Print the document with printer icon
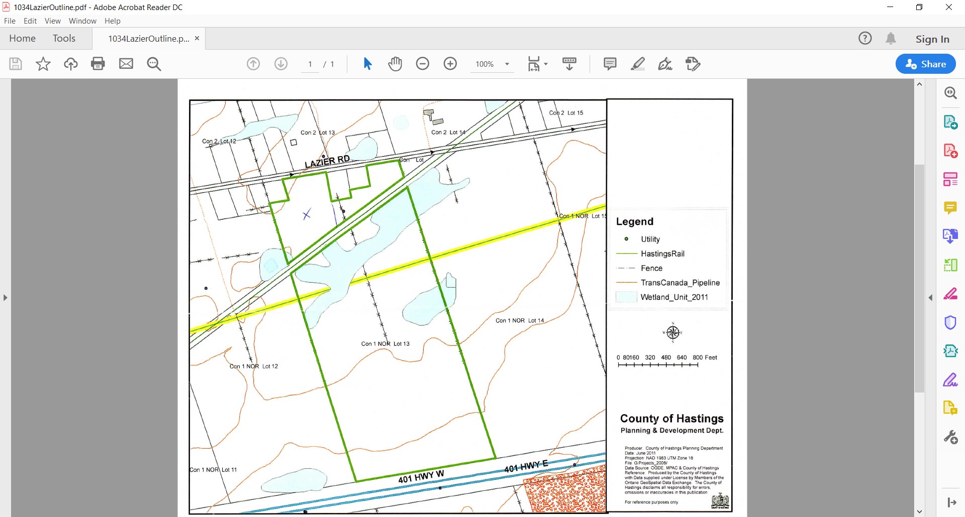Viewport: 965px width, 517px height. (x=98, y=64)
